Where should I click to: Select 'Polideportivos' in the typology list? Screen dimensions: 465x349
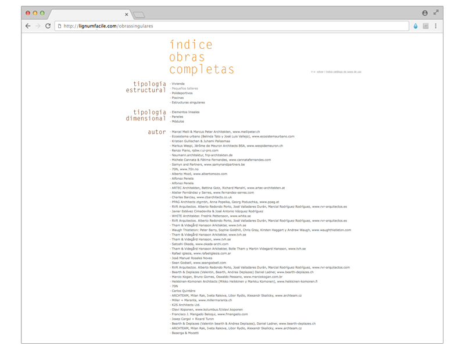coord(182,93)
